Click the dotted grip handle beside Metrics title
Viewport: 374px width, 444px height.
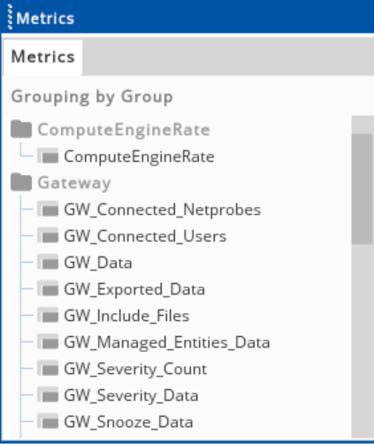[10, 17]
